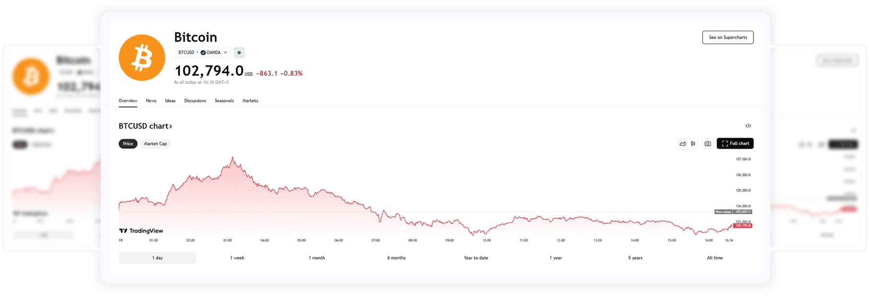The height and width of the screenshot is (296, 869).
Task: Select the 1 day time range
Action: click(157, 258)
